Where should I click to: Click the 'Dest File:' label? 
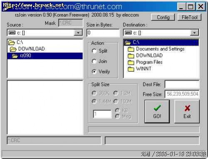coord(152,84)
